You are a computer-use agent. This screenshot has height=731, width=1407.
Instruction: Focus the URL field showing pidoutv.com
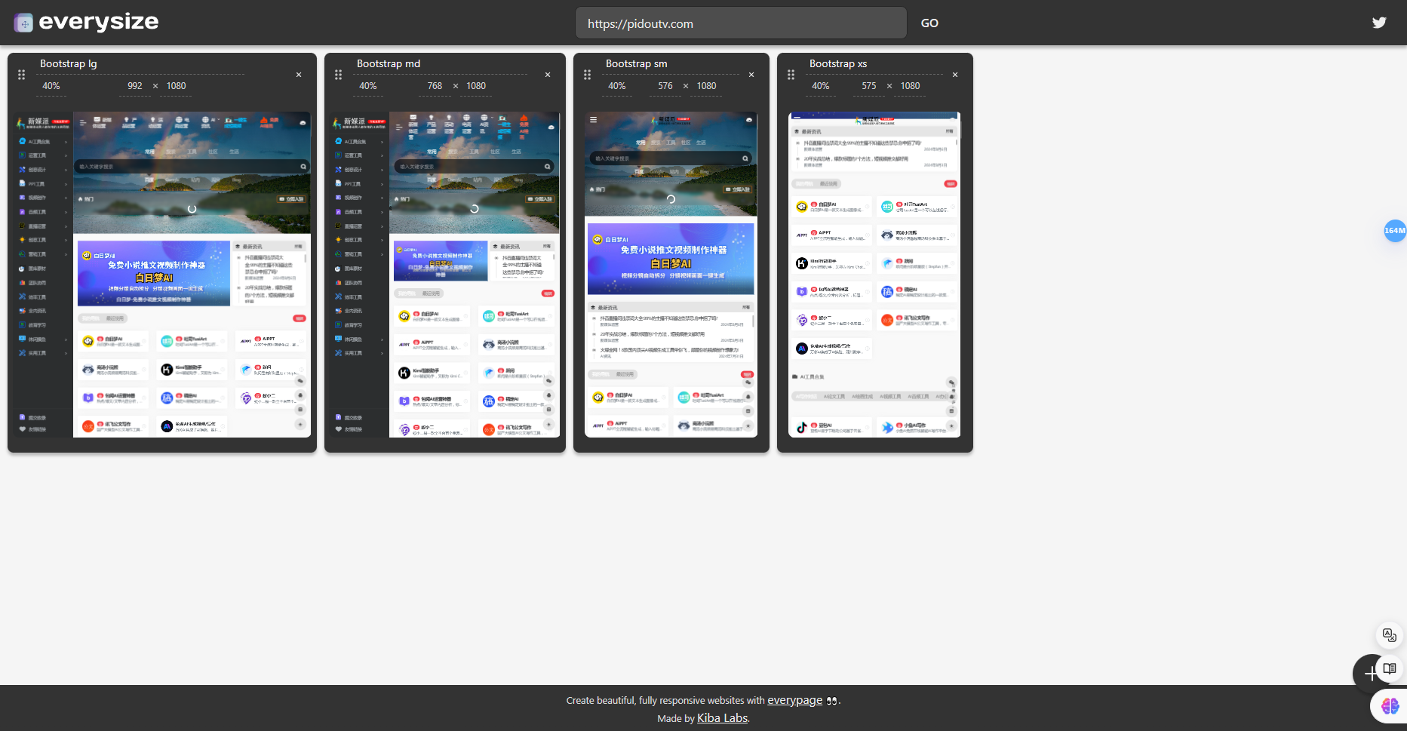[741, 23]
